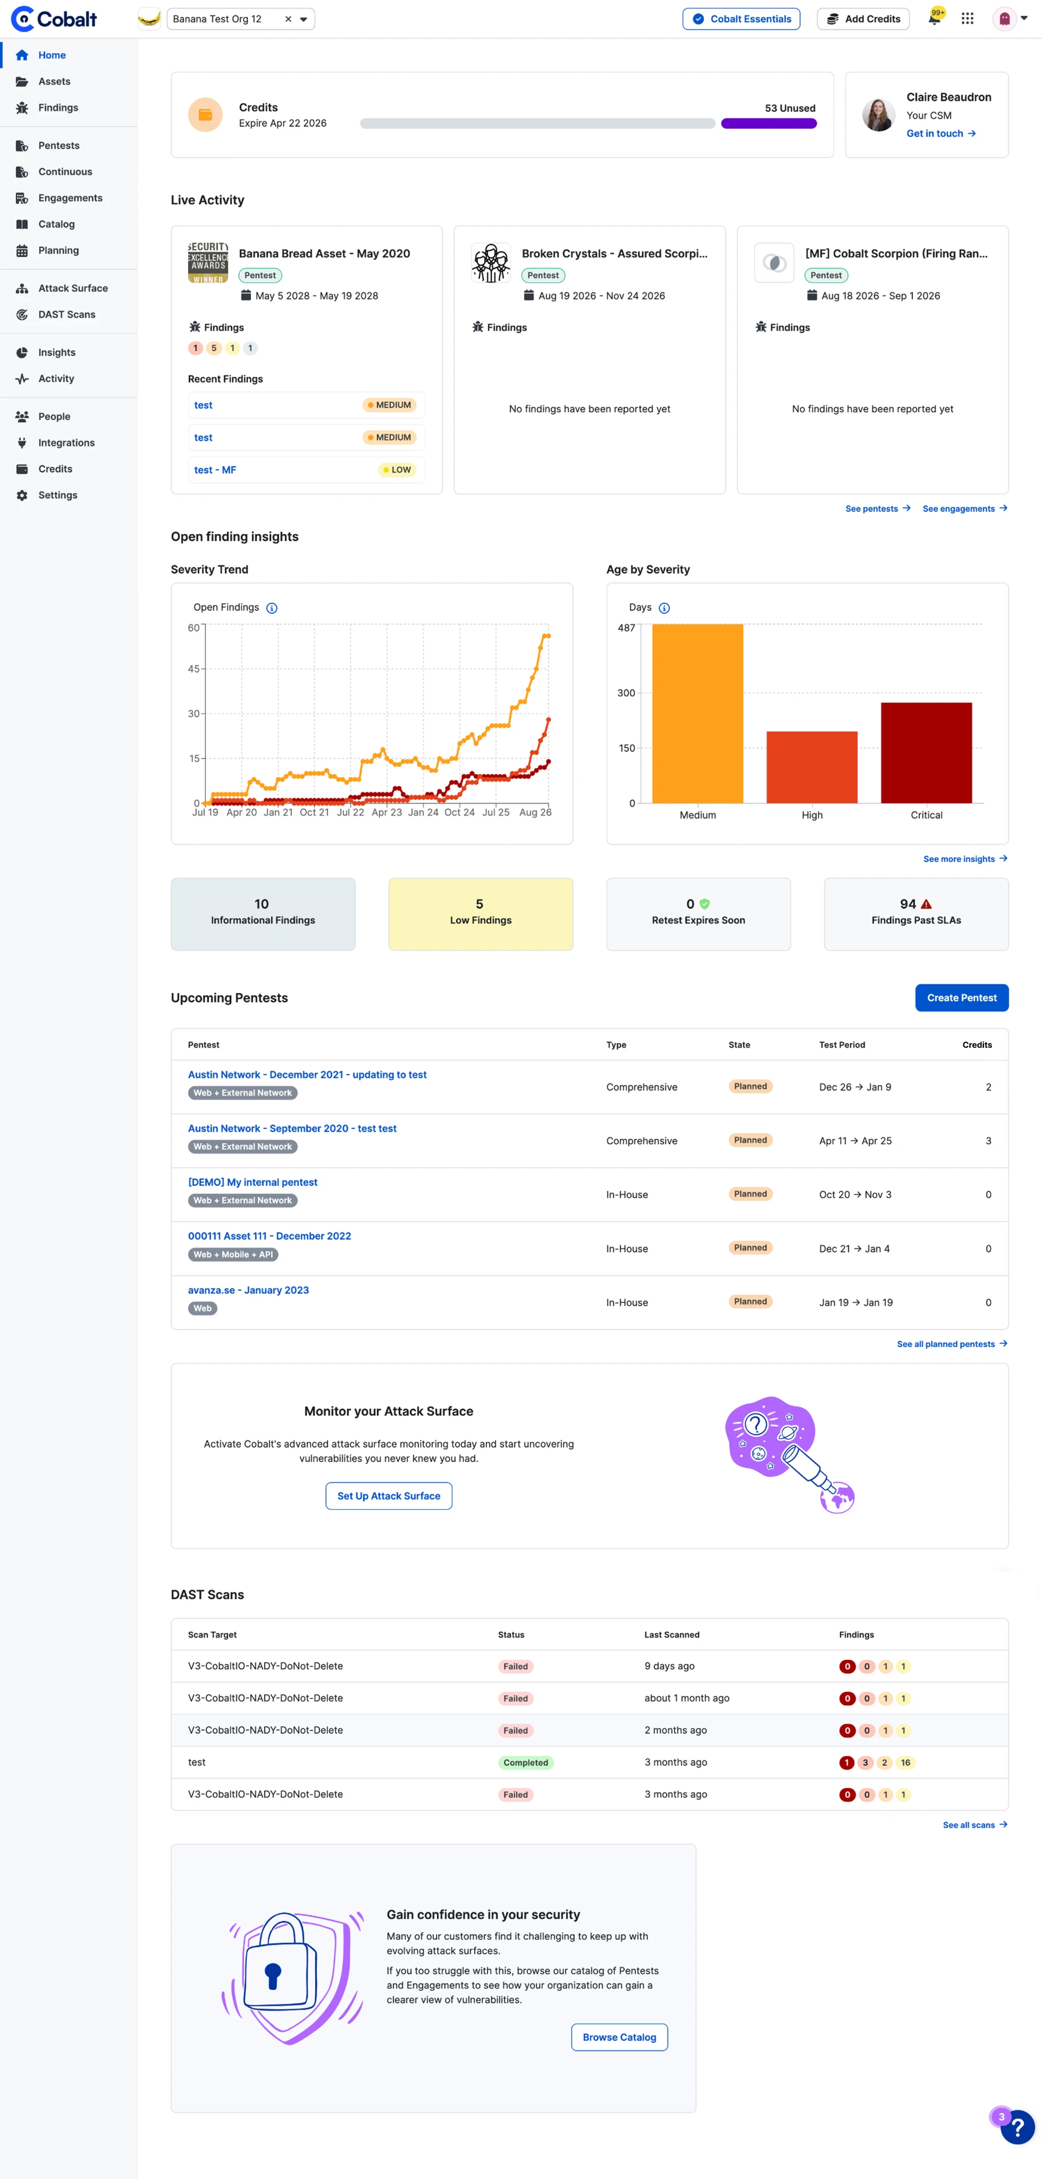This screenshot has width=1042, height=2179.
Task: Click the Browse Catalog button
Action: pyautogui.click(x=619, y=2037)
